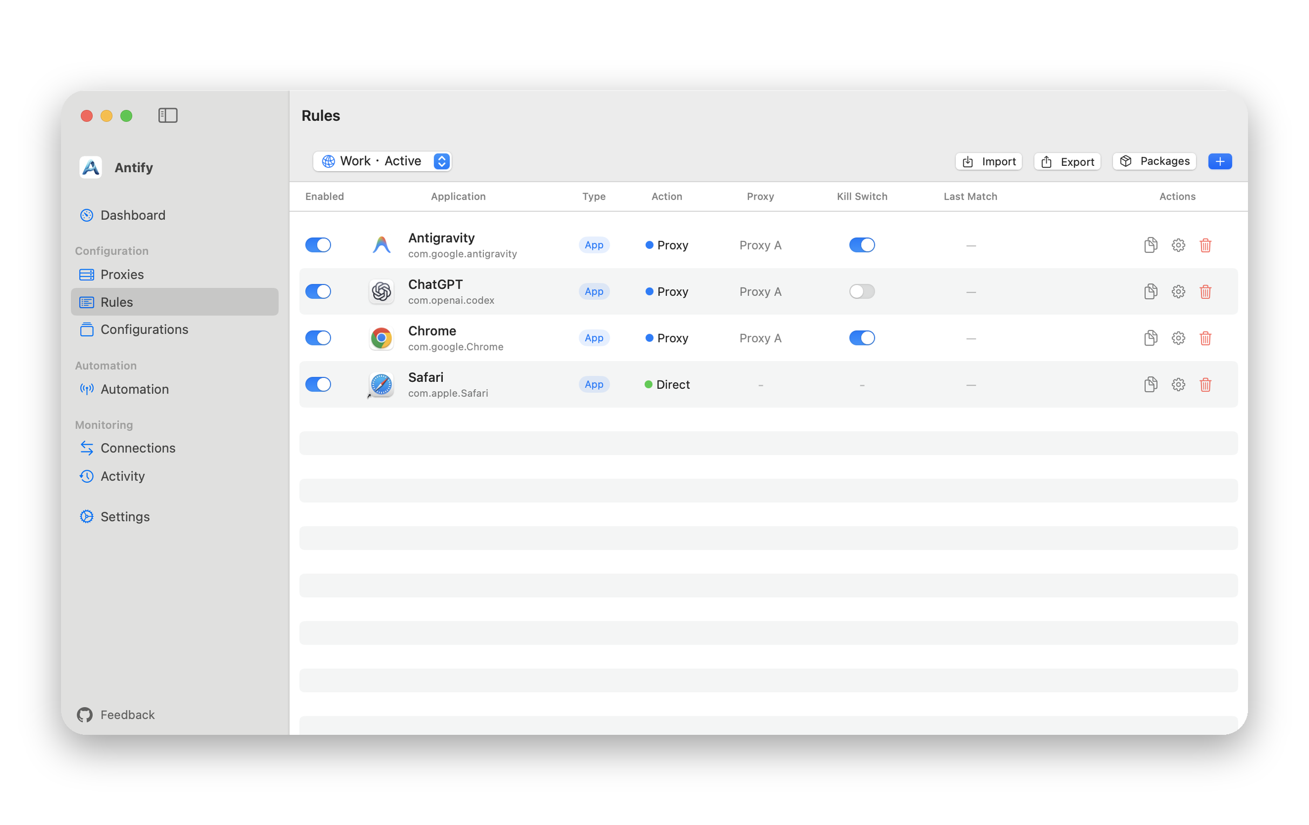Open settings gear for ChatGPT rule
Screen dimensions: 1309x825
1178,292
